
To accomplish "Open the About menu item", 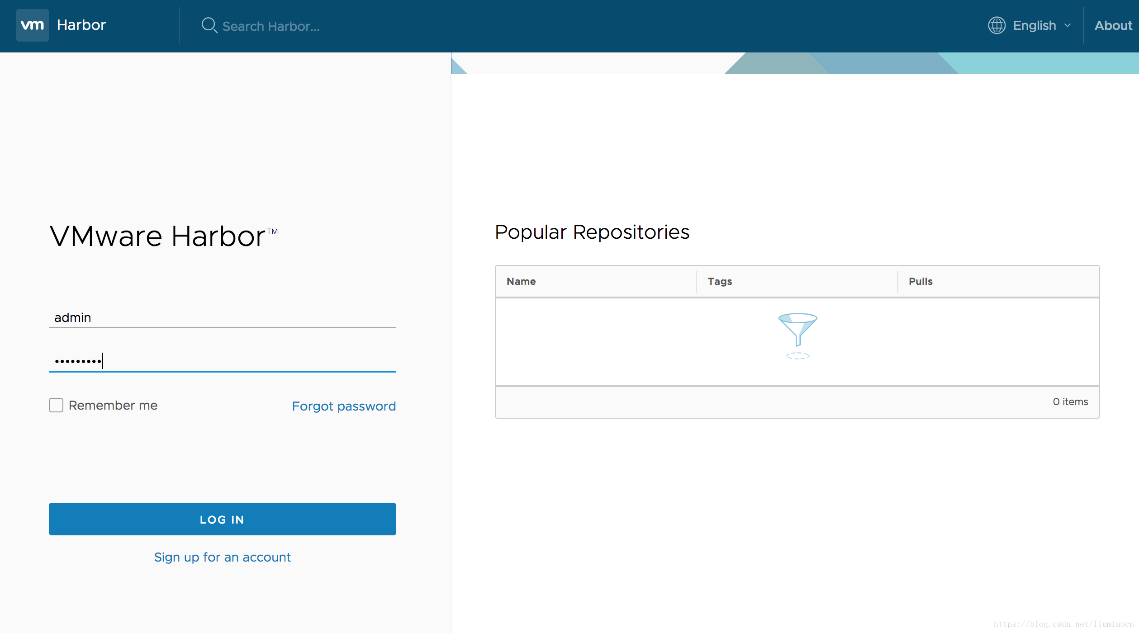I will click(1113, 25).
